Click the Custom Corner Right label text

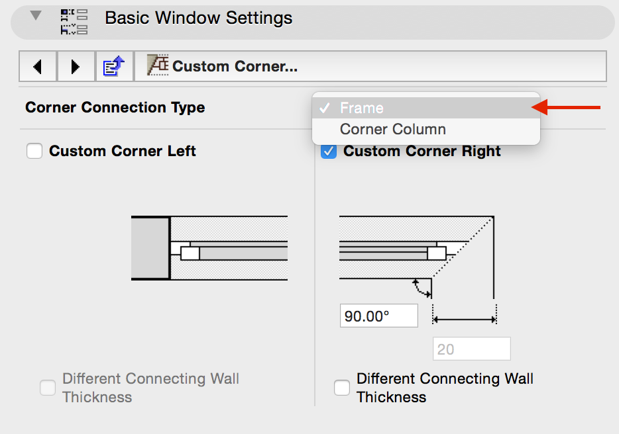[x=422, y=151]
